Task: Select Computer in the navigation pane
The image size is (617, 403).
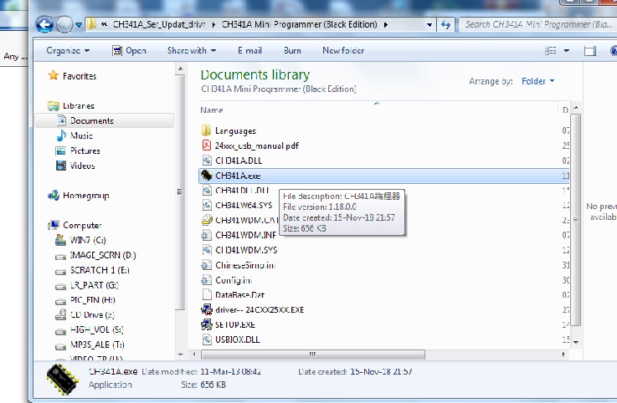Action: tap(75, 225)
